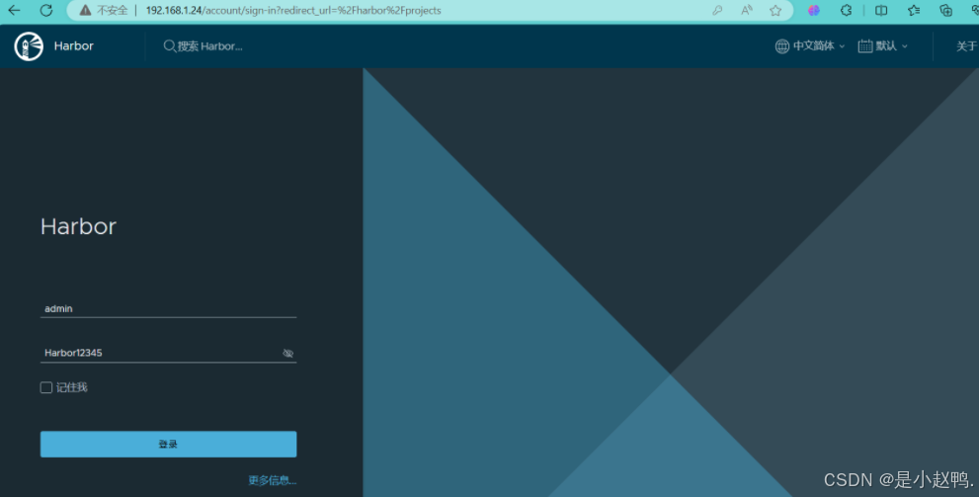979x498 pixels.
Task: Click the Harbor lighthouse logo
Action: tap(29, 46)
